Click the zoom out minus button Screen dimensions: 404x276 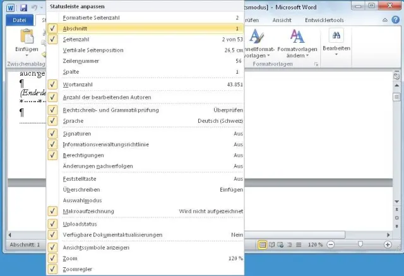coord(331,244)
